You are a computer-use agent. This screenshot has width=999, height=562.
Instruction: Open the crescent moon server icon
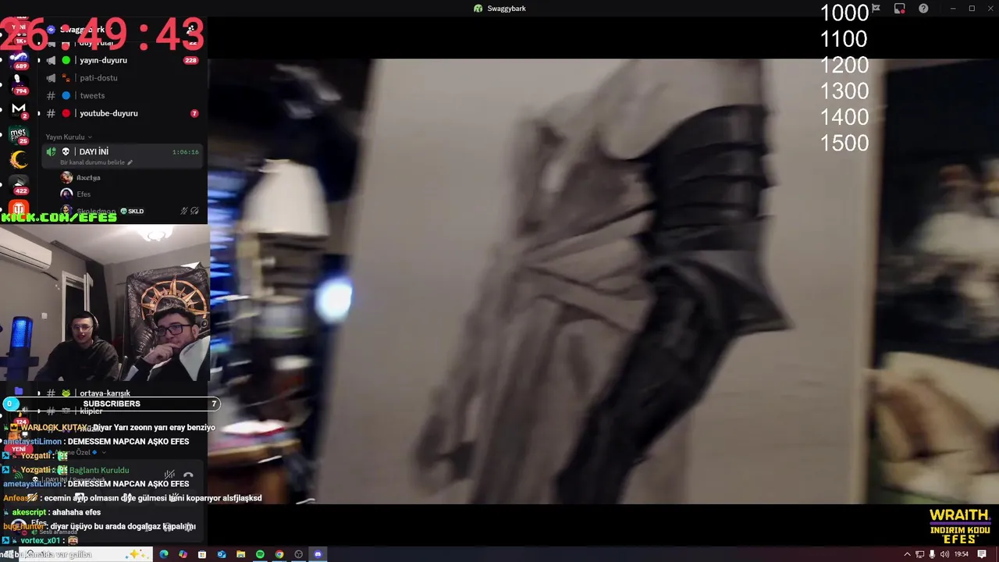(20, 159)
